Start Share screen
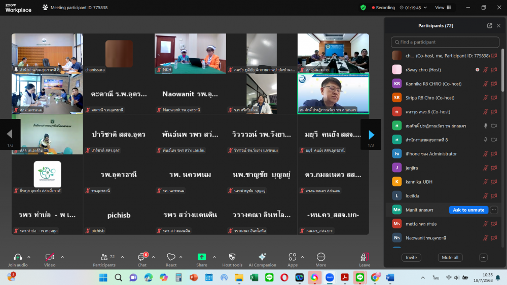 [202, 257]
